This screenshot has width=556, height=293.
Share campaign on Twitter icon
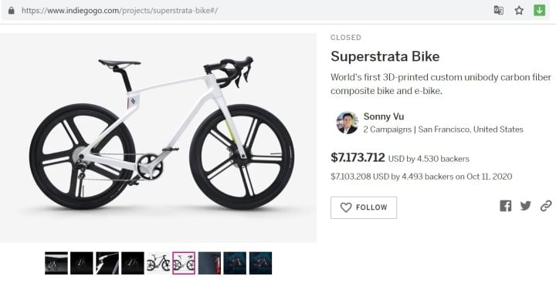pyautogui.click(x=526, y=206)
